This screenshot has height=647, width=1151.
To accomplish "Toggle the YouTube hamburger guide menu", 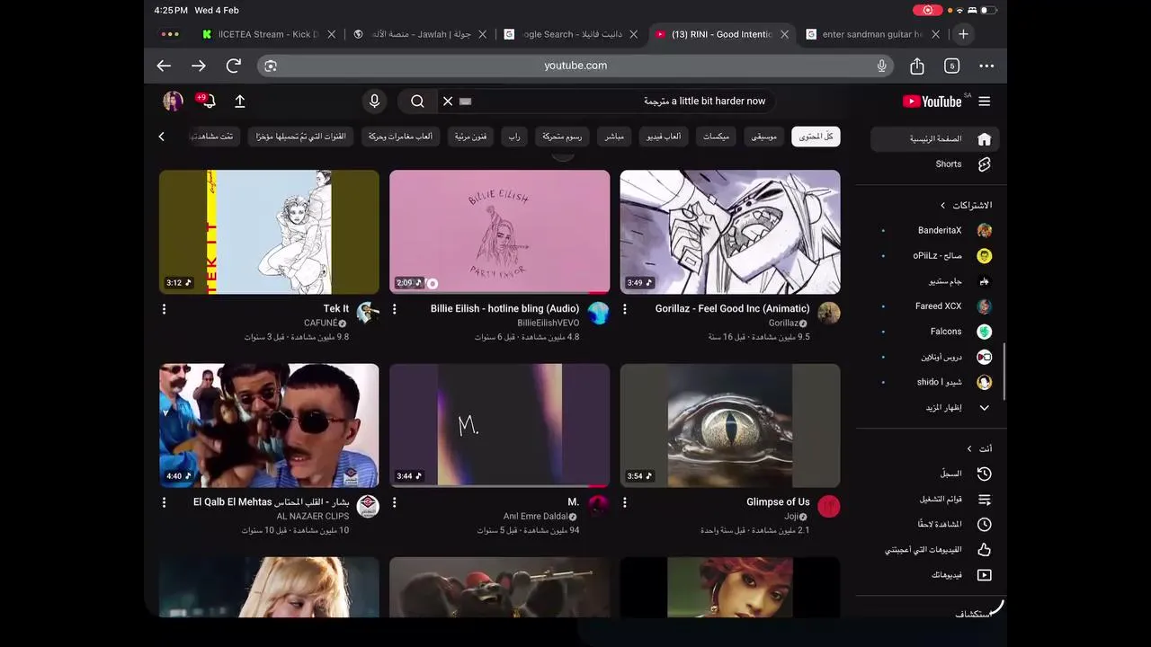I will point(985,102).
